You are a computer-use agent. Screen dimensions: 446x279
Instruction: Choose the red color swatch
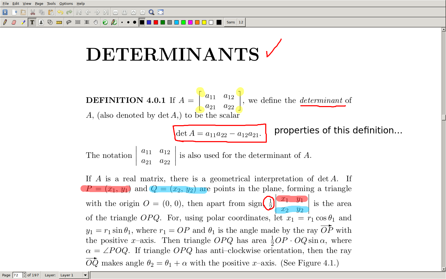pos(156,22)
